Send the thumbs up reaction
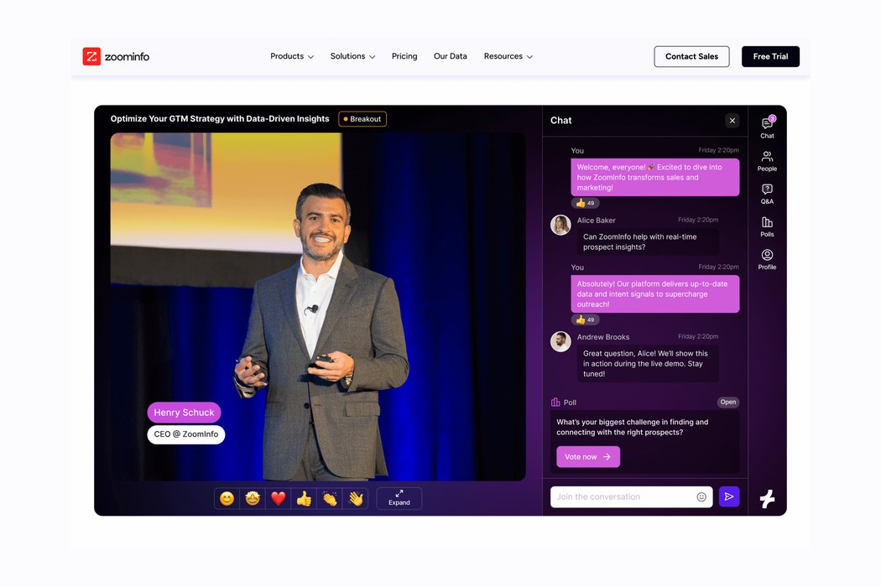The image size is (881, 587). click(x=304, y=498)
